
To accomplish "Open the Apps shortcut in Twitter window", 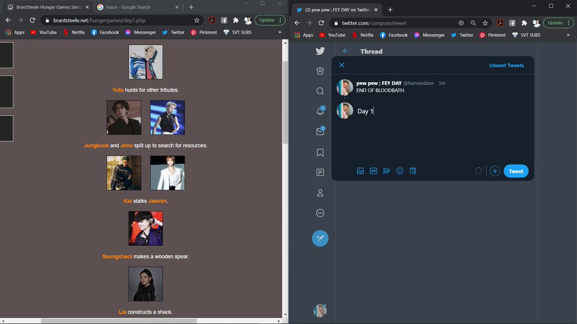I will (x=304, y=35).
